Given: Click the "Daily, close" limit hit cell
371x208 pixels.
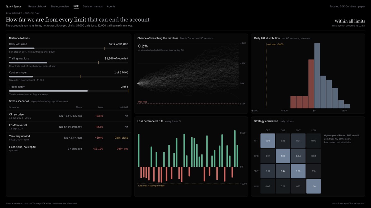Looking at the screenshot, I should (x=121, y=138).
